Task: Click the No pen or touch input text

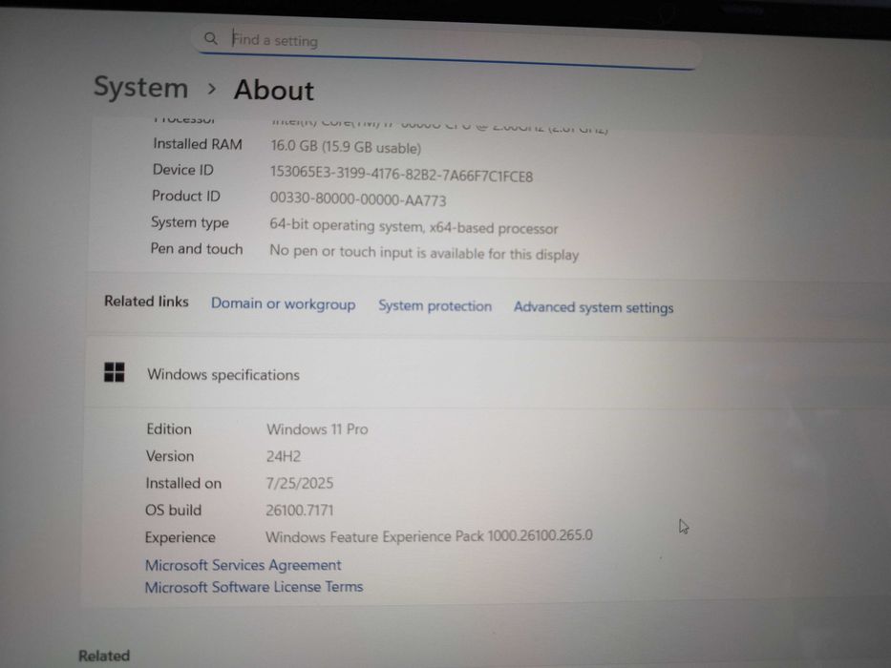Action: (x=424, y=252)
